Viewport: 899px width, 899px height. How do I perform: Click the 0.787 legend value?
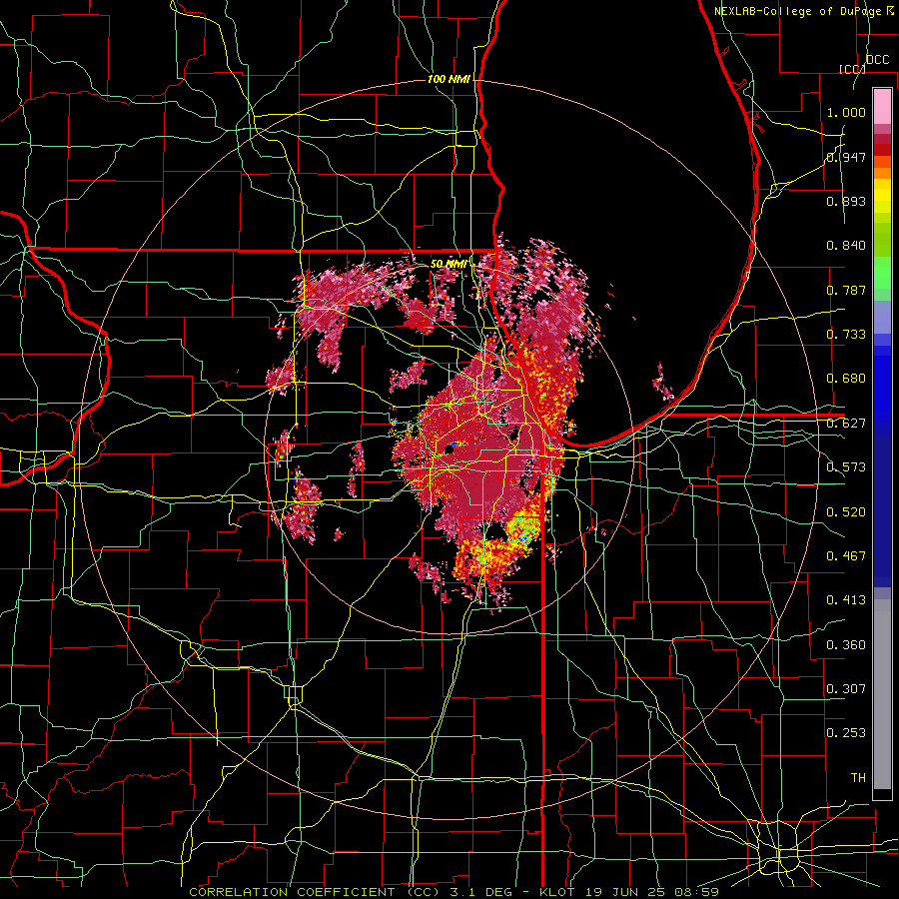point(846,290)
